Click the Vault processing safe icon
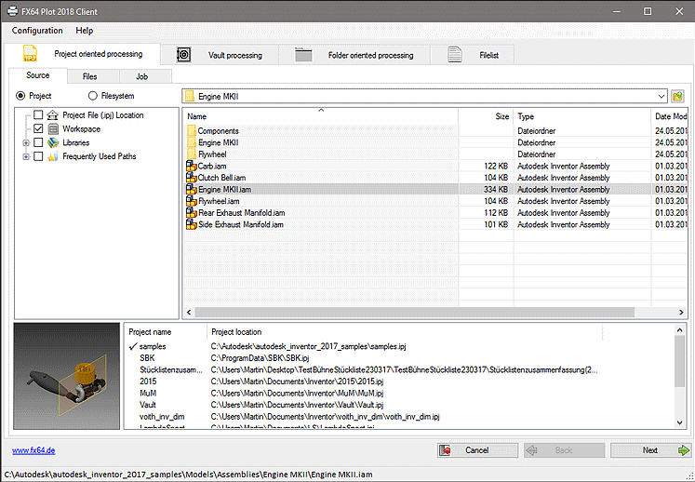The height and width of the screenshot is (482, 695). 183,55
